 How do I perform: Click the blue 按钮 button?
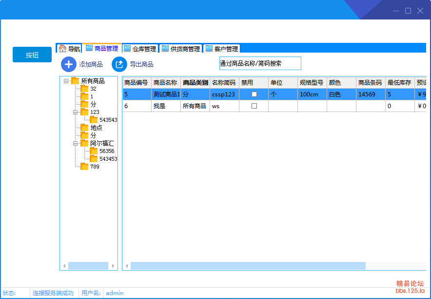tap(32, 55)
